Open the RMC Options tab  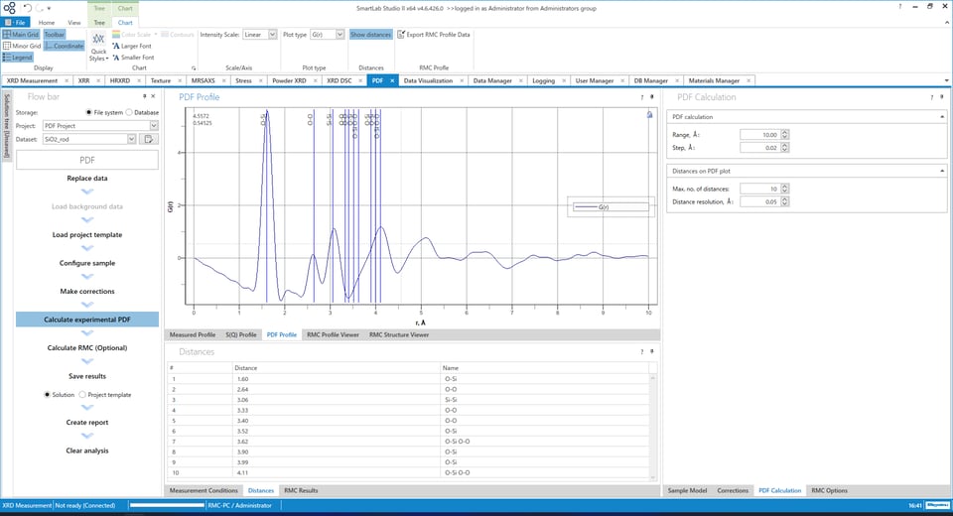pos(829,490)
